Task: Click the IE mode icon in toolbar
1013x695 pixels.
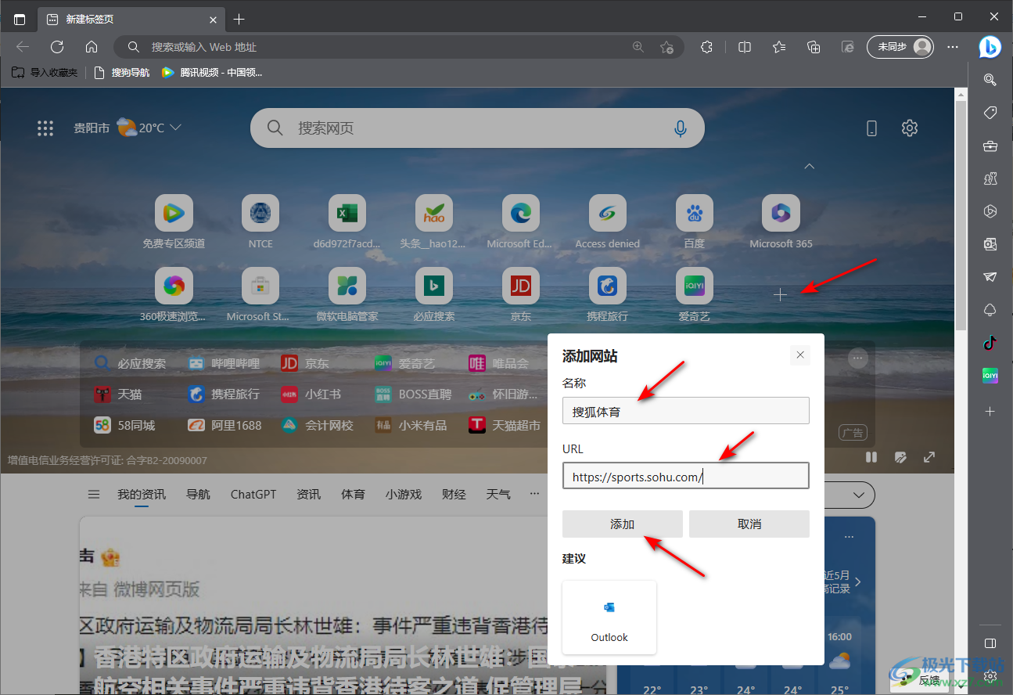Action: pyautogui.click(x=848, y=47)
